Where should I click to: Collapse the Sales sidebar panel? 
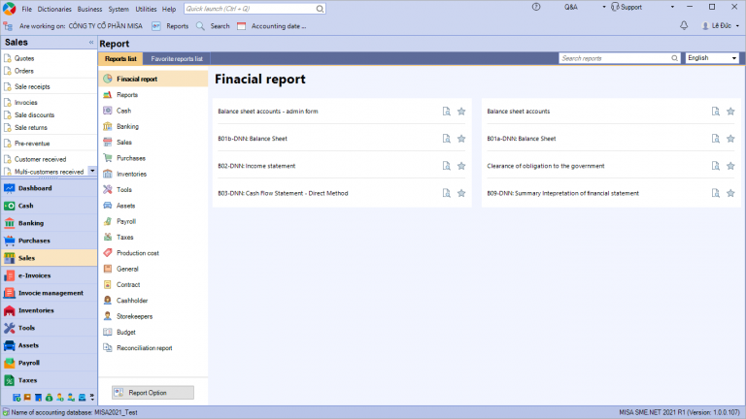pos(91,43)
